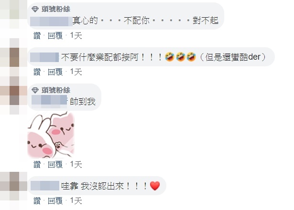Click the blurred avatar of the 帥到我 commenter

pyautogui.click(x=13, y=95)
